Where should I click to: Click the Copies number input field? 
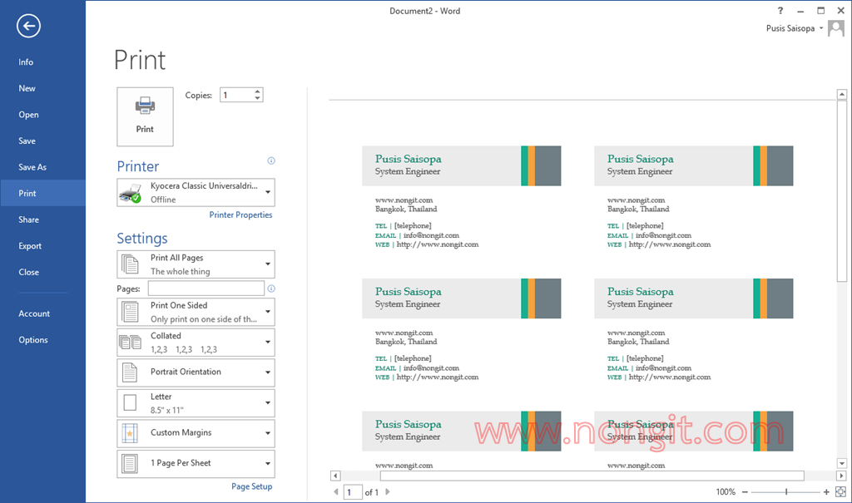[236, 95]
